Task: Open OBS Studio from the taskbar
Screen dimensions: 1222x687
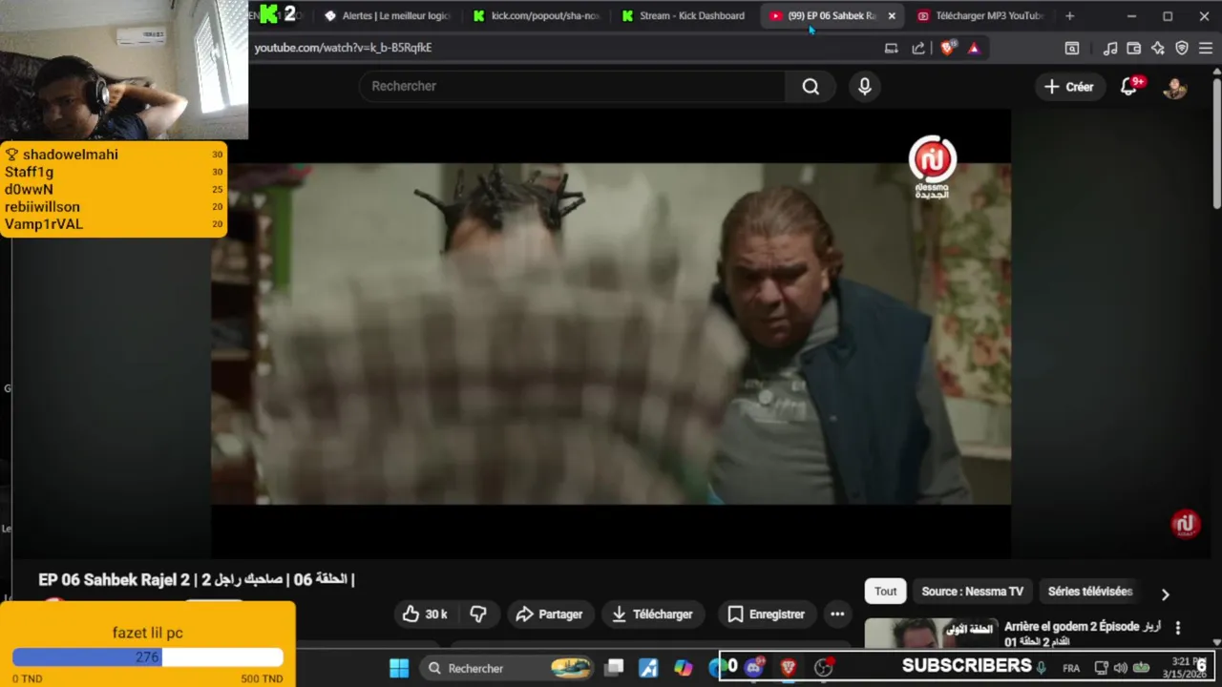Action: point(823,668)
